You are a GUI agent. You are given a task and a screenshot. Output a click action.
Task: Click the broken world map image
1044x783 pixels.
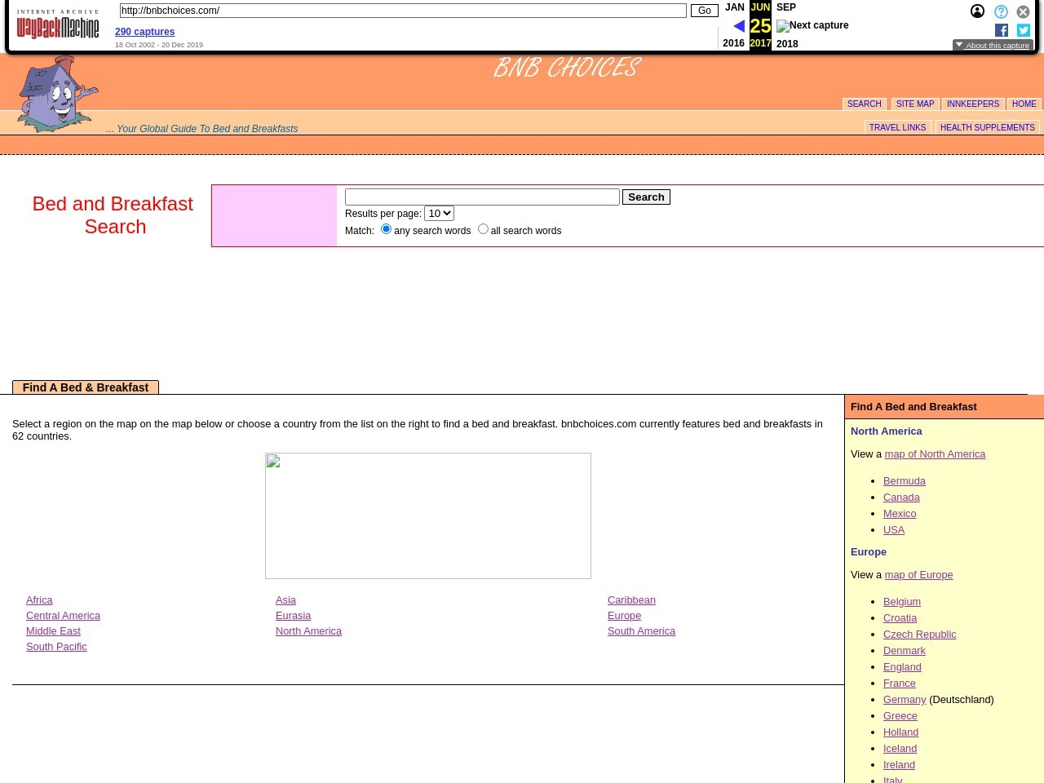coord(427,515)
